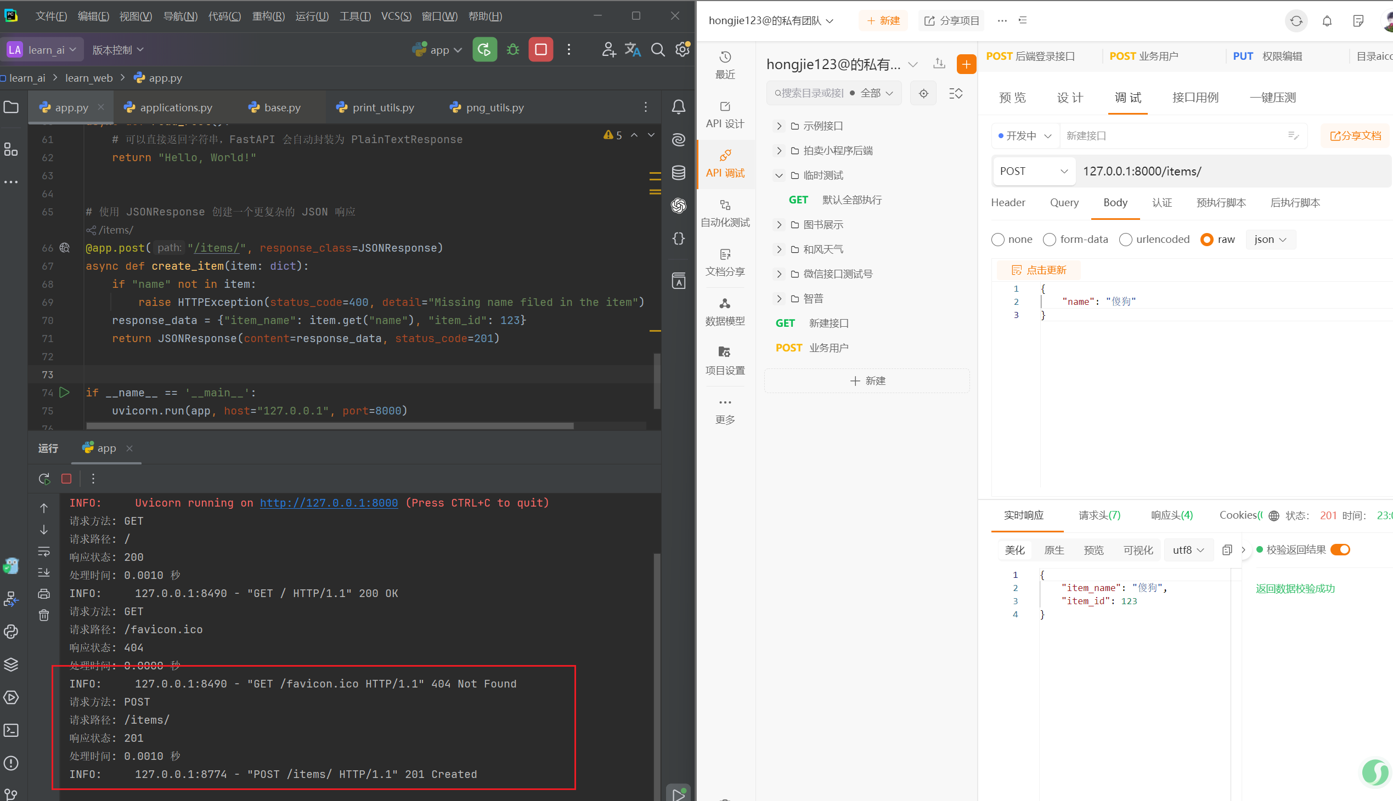Viewport: 1393px width, 801px height.
Task: Switch to applications.py editor tab
Action: (176, 107)
